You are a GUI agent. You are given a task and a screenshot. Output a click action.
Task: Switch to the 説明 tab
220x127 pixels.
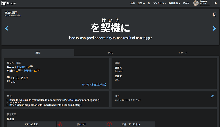click(x=38, y=53)
